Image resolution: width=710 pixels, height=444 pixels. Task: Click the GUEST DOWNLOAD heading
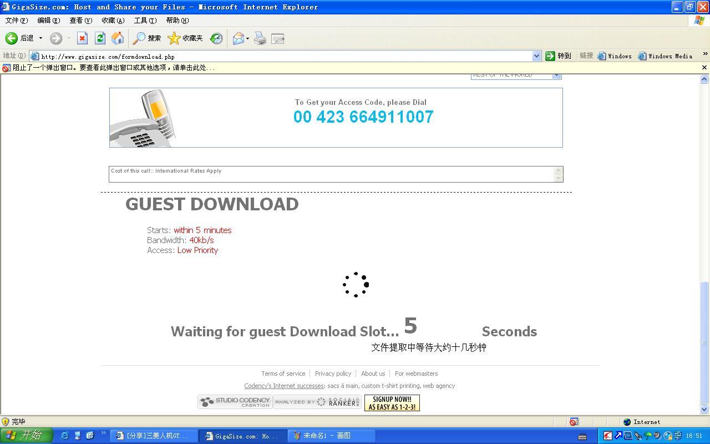pyautogui.click(x=212, y=204)
